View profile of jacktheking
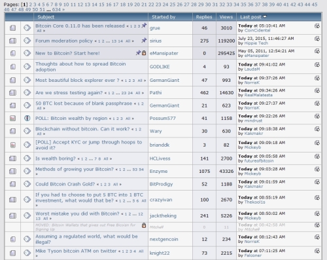Viewport: 327px width, 260px height. coord(163,215)
